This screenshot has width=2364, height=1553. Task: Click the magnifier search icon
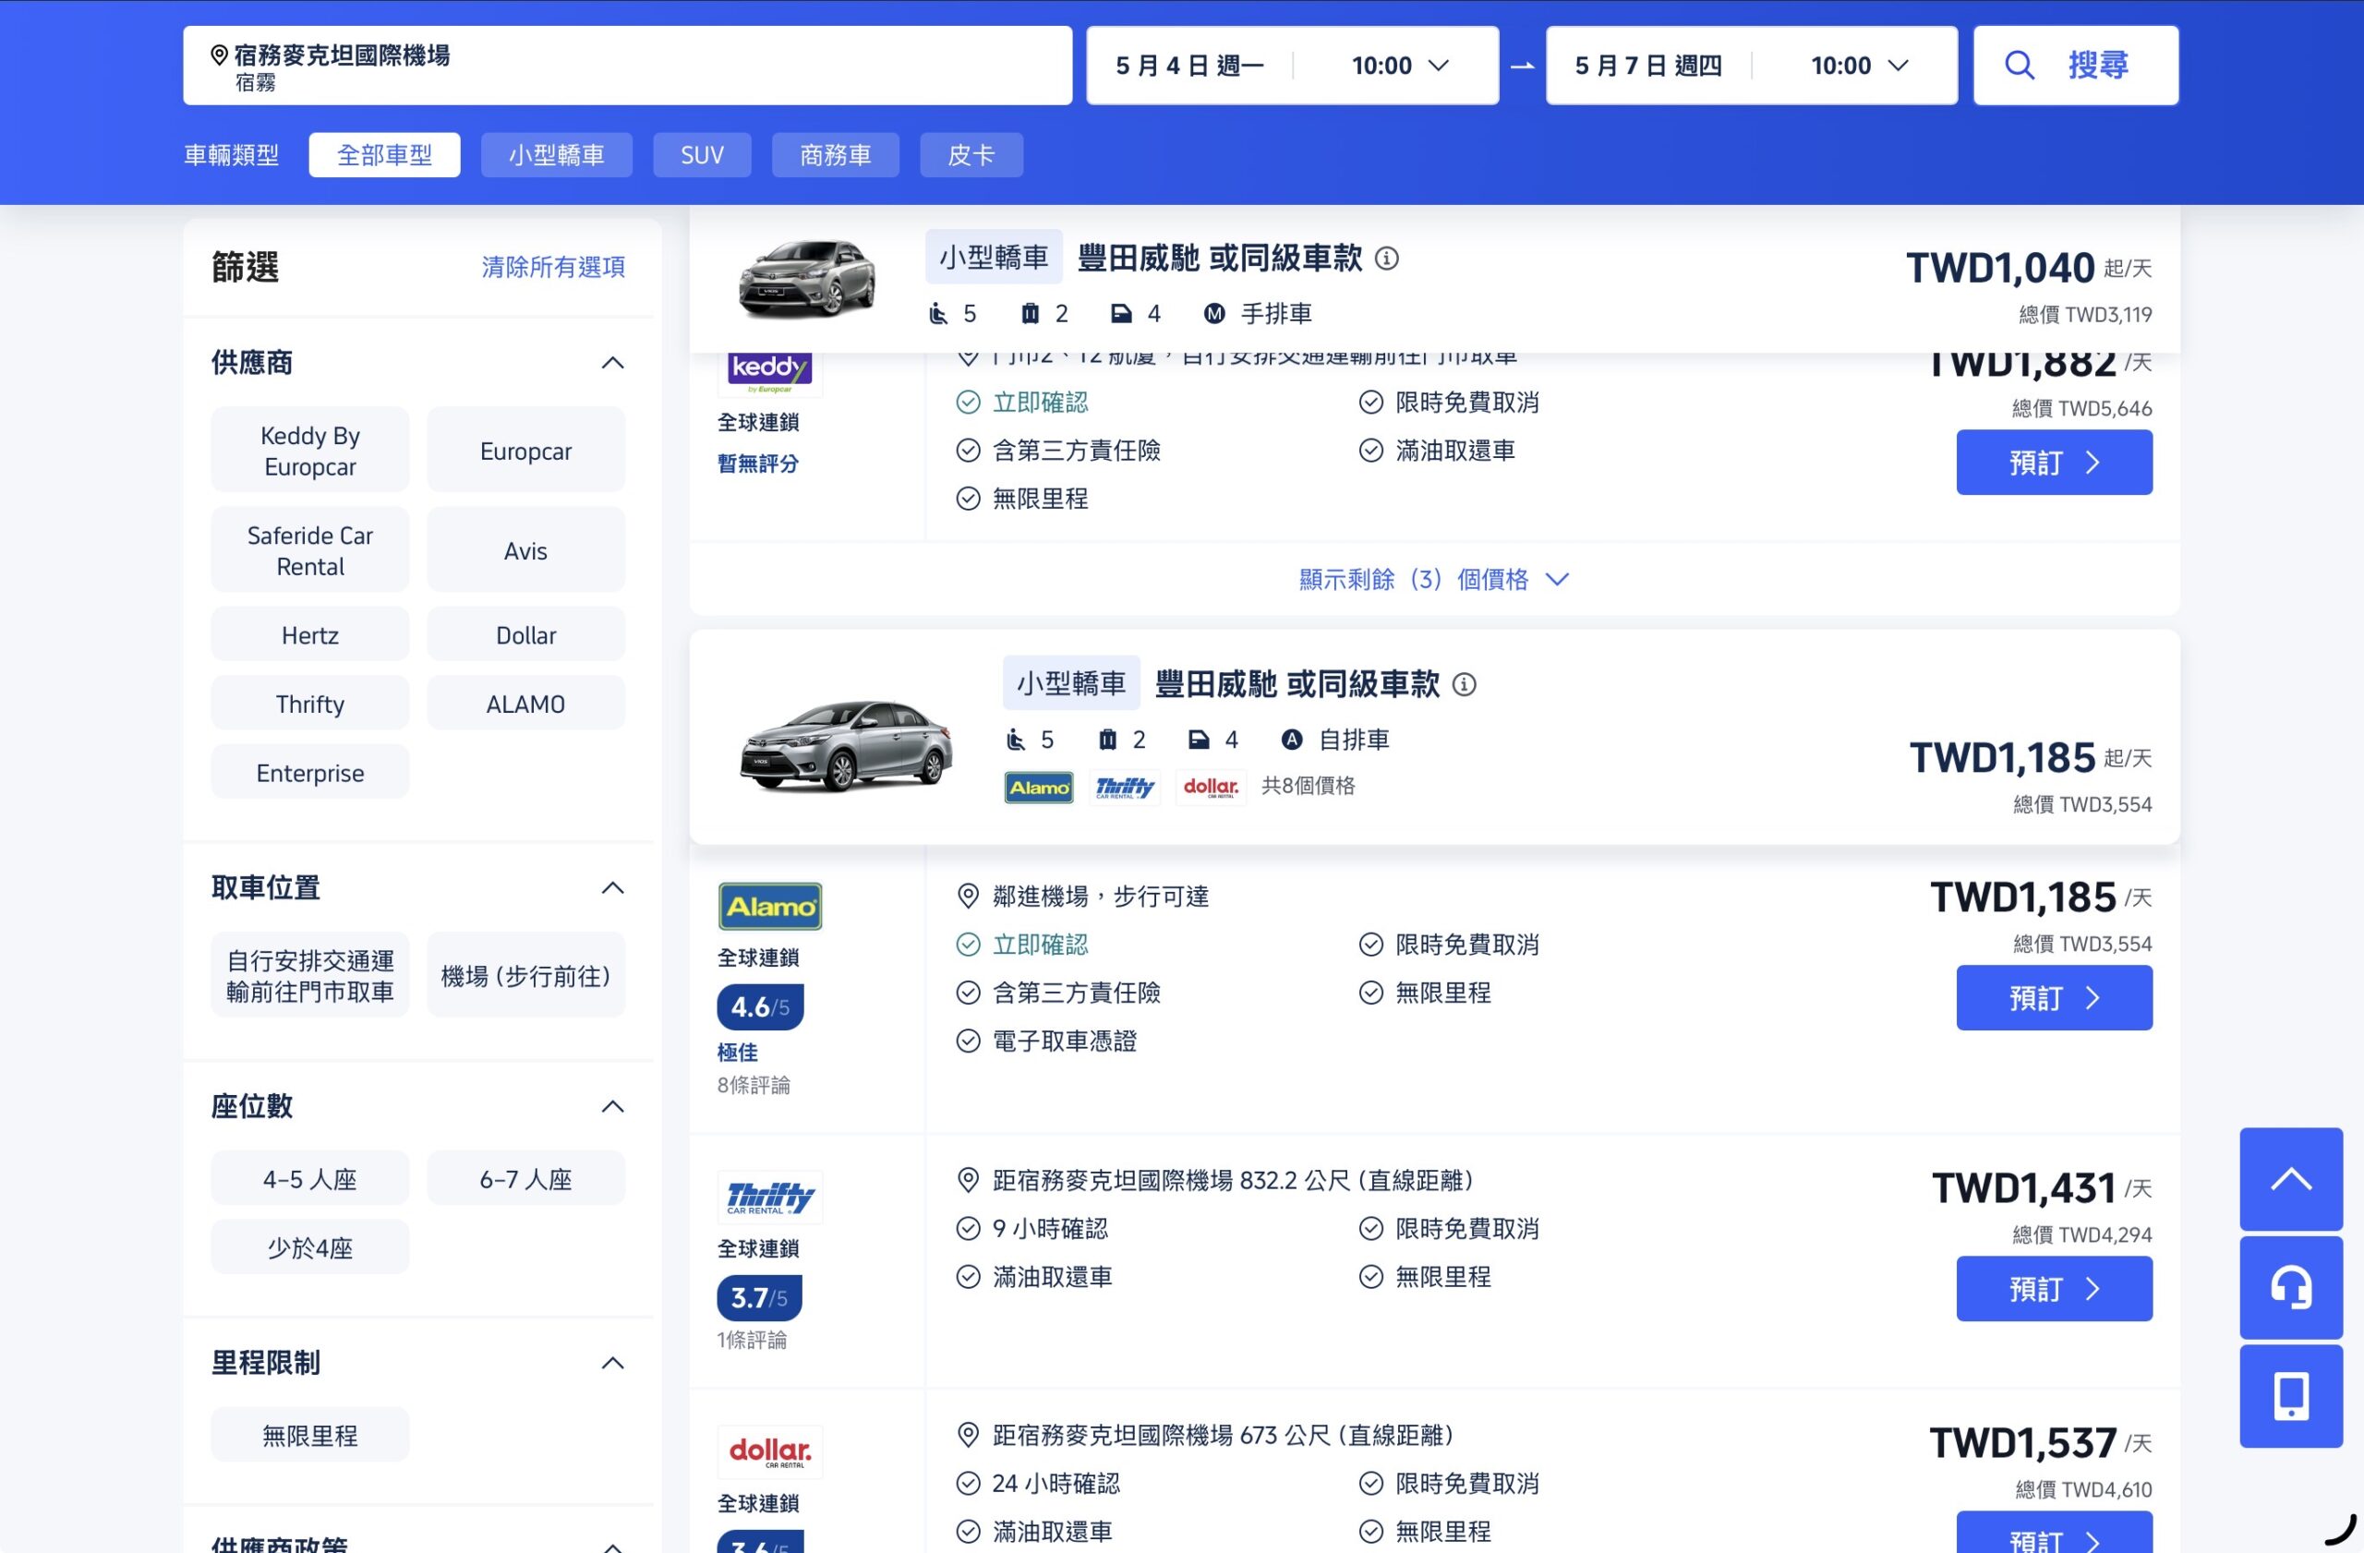point(2020,66)
